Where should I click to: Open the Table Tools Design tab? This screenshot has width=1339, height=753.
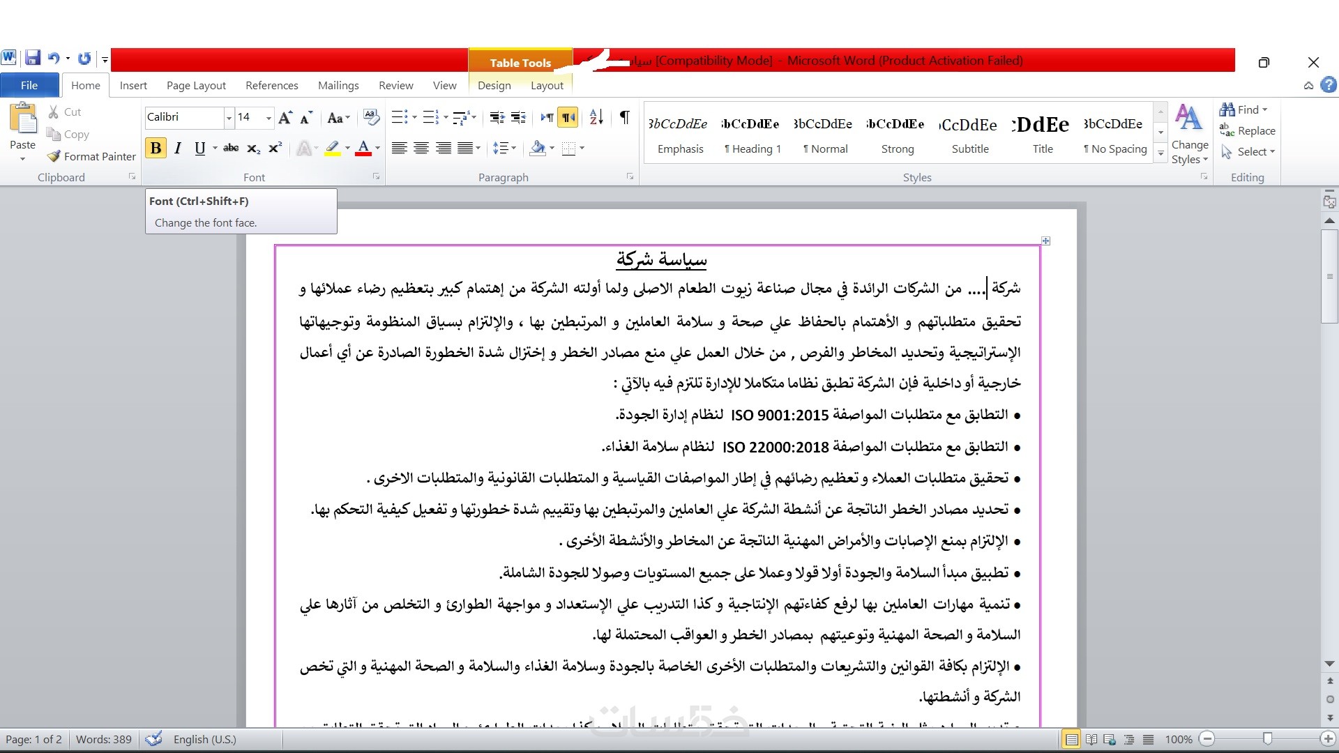[x=494, y=85]
